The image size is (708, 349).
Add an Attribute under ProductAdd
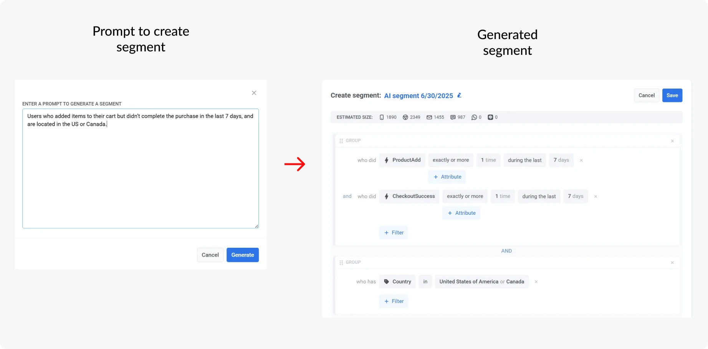(x=447, y=176)
